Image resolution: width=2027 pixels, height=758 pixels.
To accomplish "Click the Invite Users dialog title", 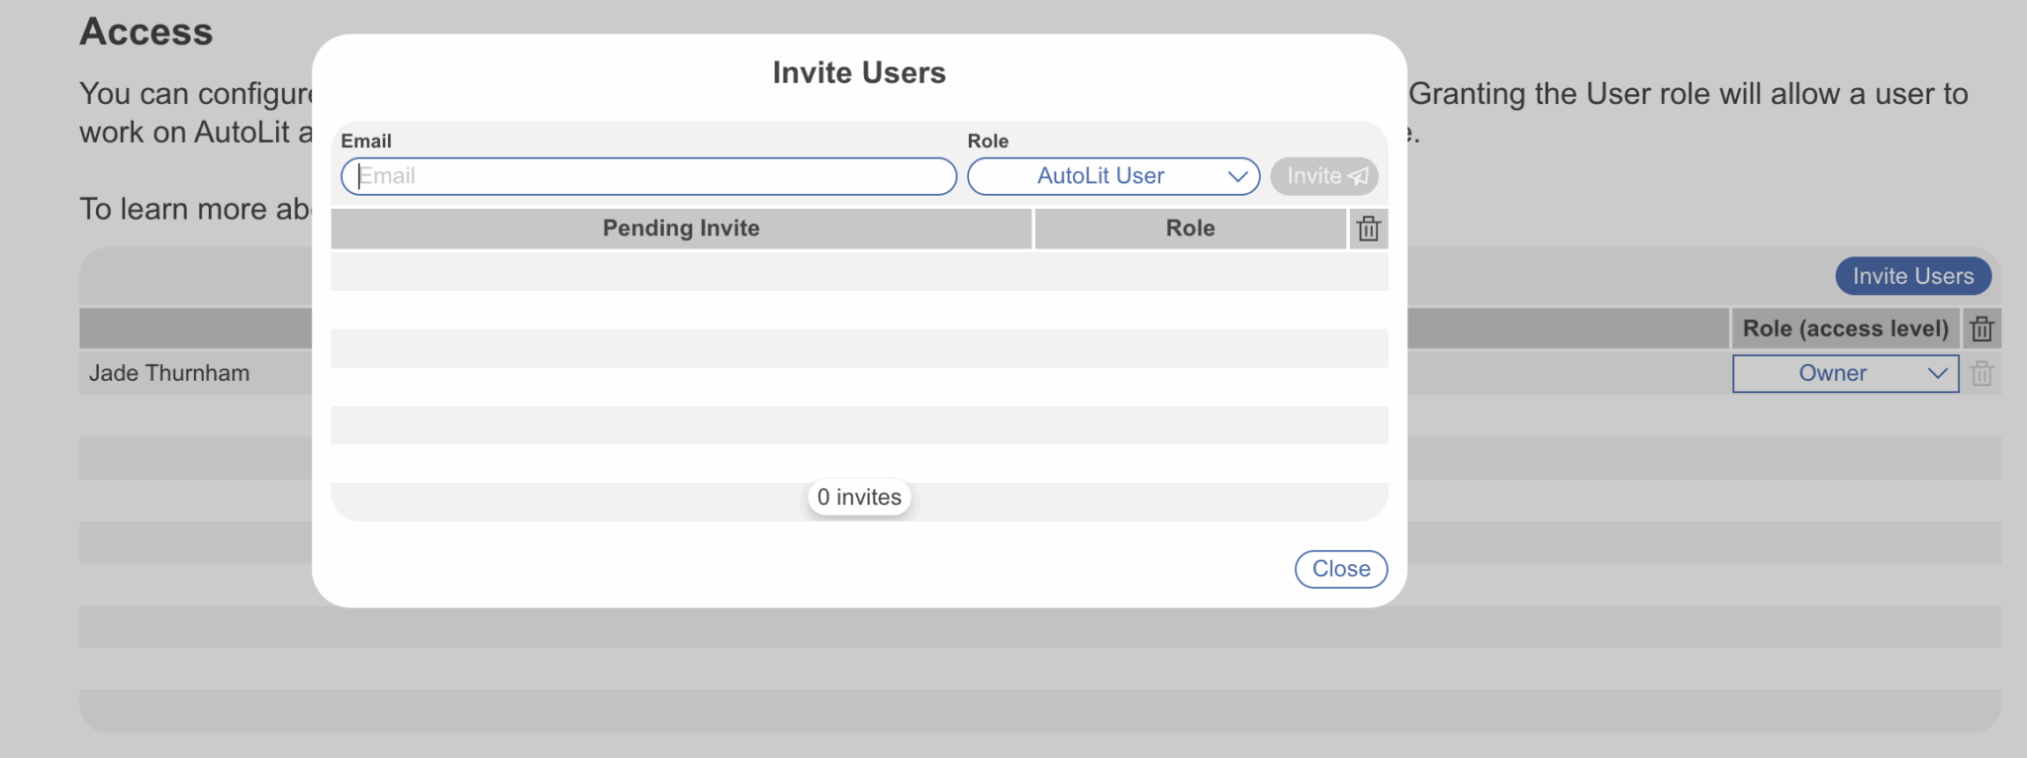I will 859,73.
